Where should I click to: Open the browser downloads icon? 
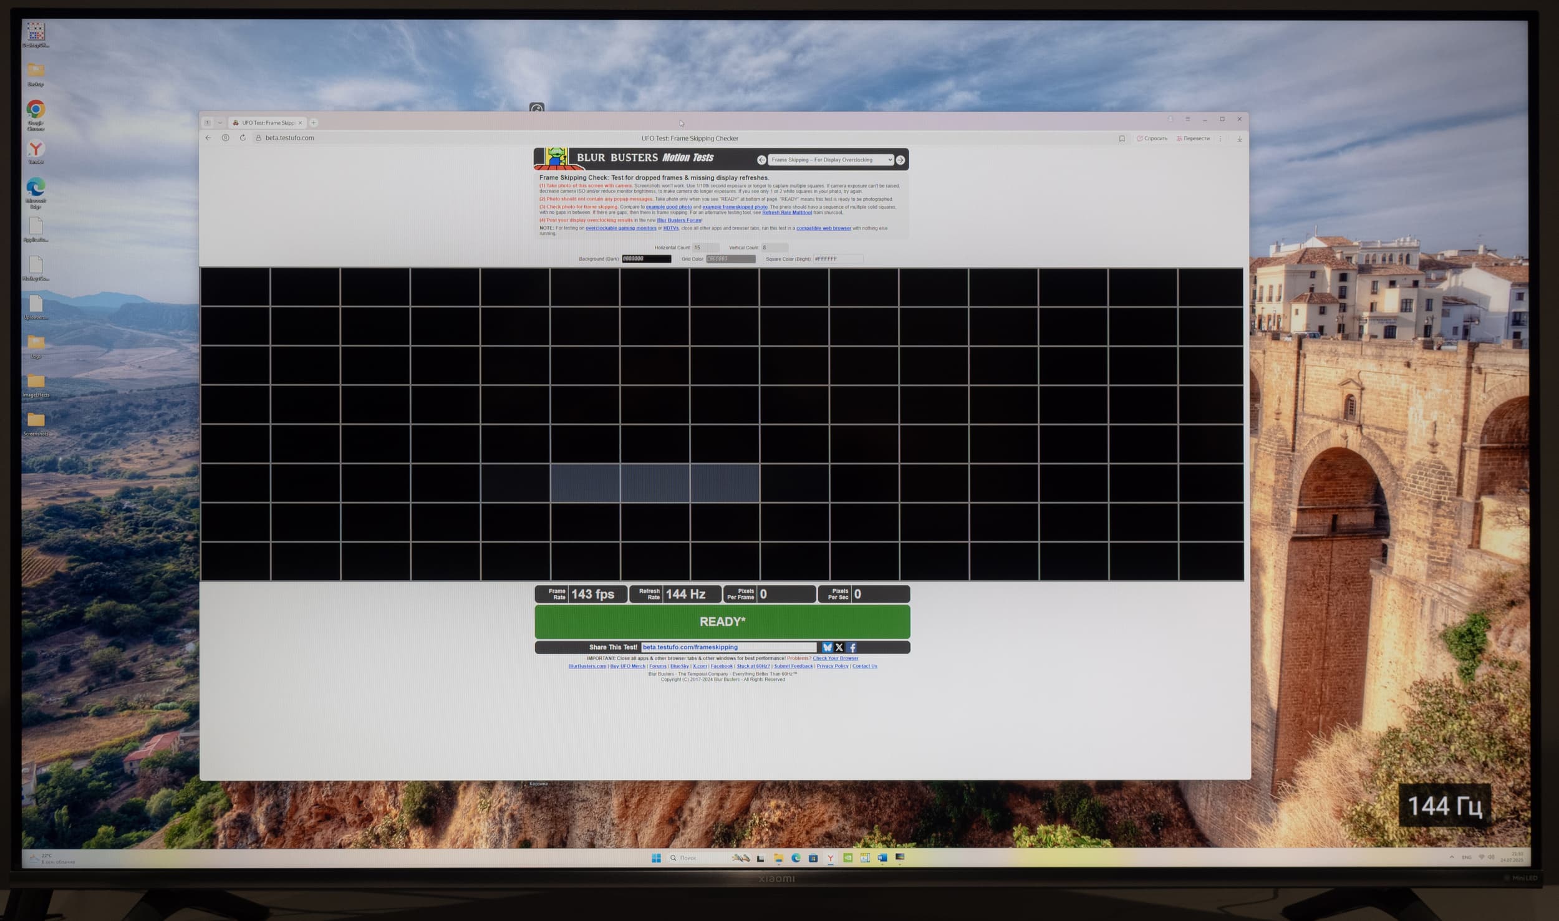tap(1239, 139)
